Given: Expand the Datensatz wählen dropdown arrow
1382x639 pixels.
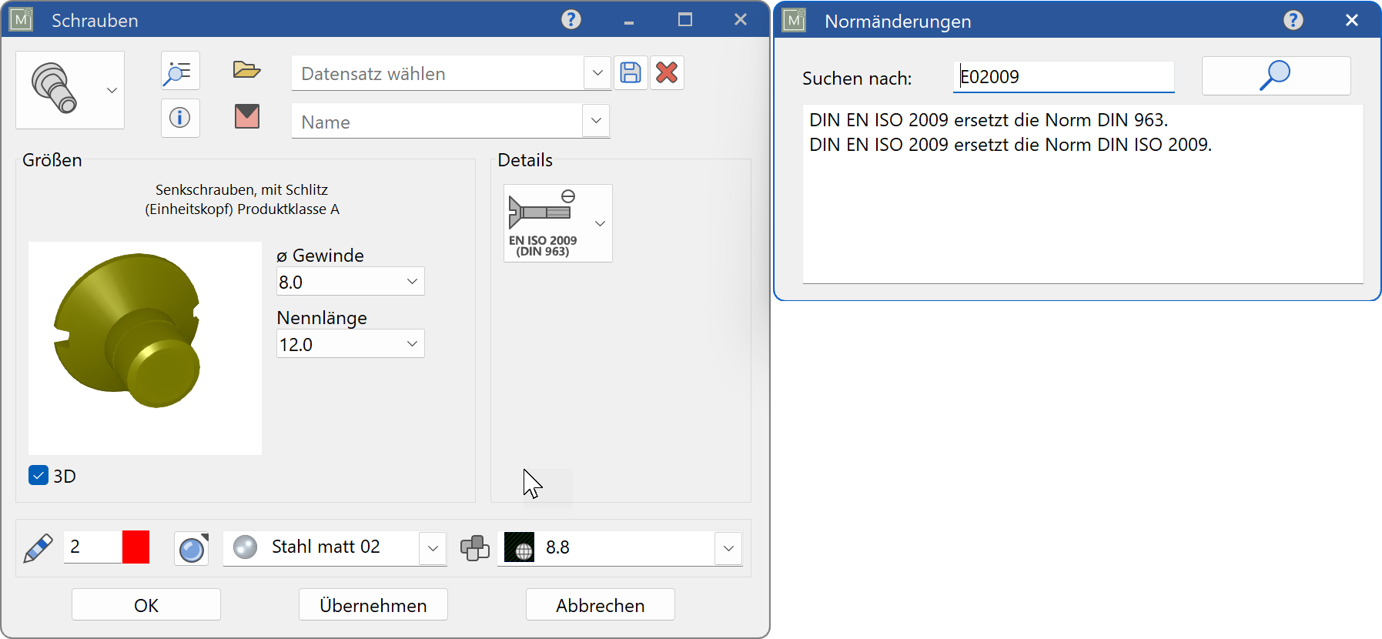Looking at the screenshot, I should coord(597,73).
